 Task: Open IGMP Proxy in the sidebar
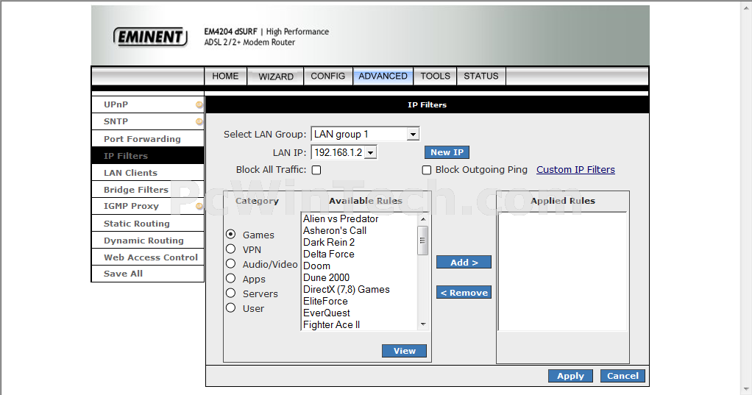coord(148,206)
